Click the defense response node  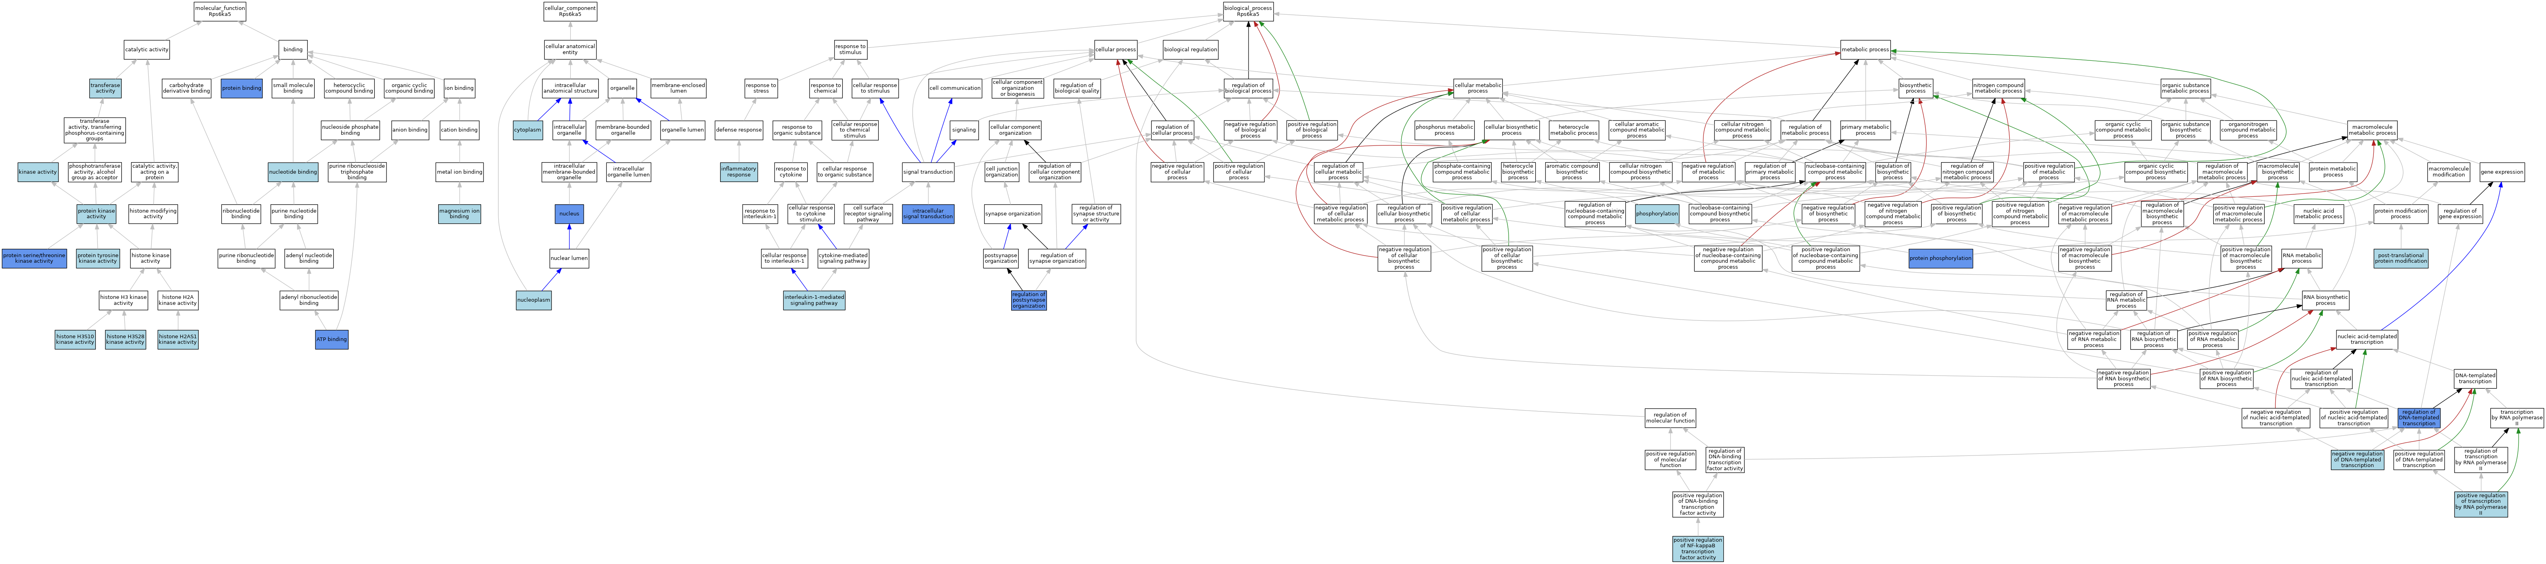(738, 130)
